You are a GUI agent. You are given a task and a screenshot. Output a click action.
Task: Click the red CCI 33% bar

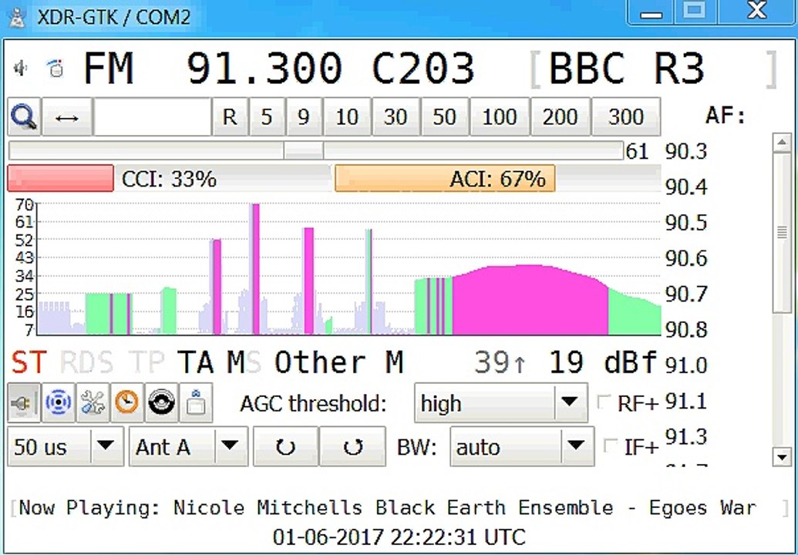point(61,179)
